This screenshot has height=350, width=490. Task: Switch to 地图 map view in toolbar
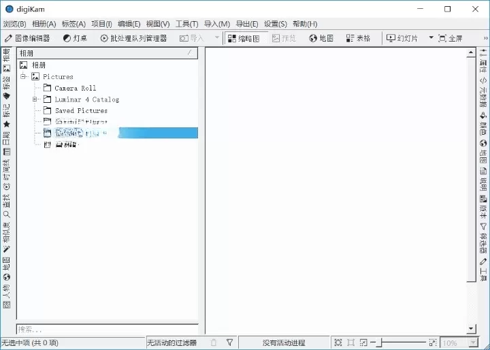coord(321,38)
